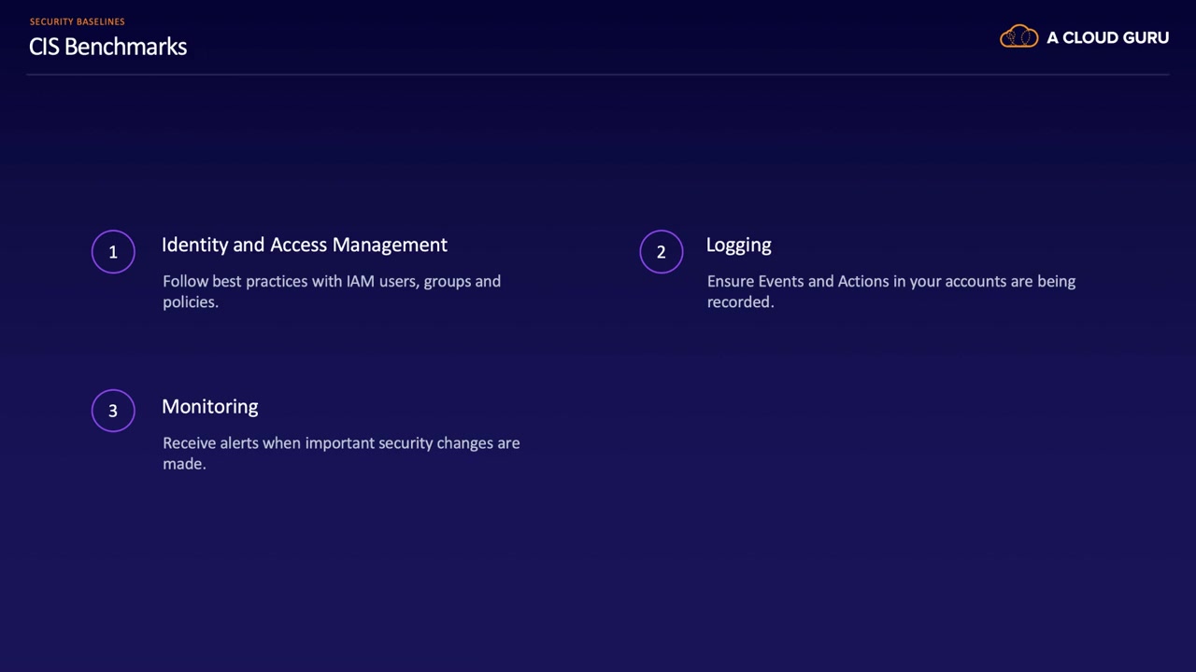Click the word 'Events' in the Logging description

coord(780,281)
